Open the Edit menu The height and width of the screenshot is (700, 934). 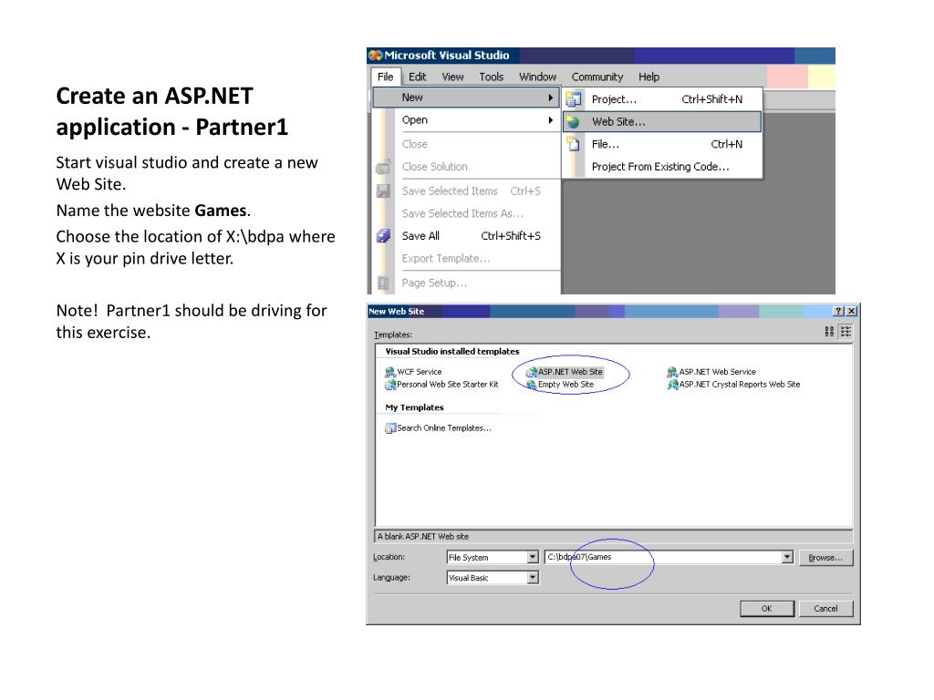[x=417, y=77]
